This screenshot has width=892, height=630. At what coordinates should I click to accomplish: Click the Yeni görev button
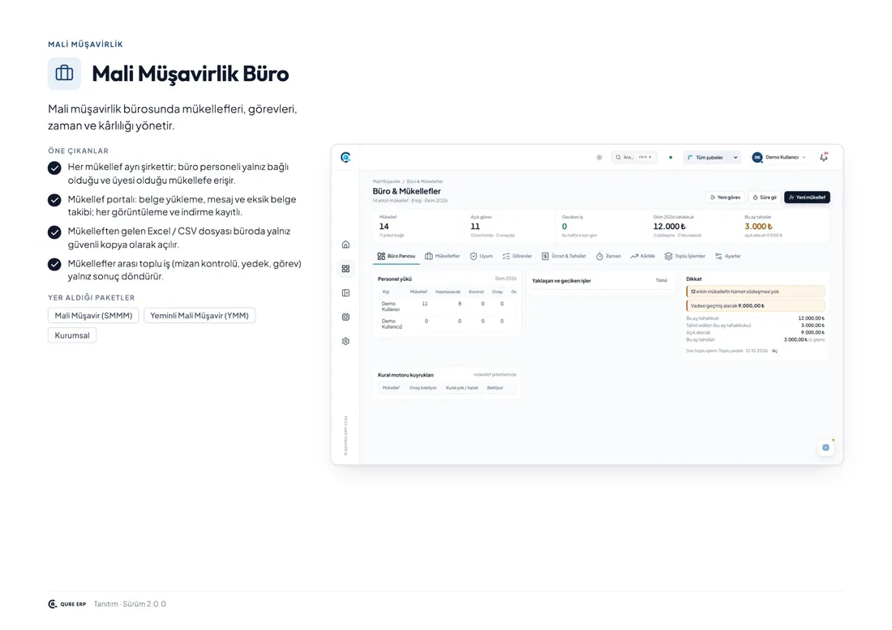pyautogui.click(x=725, y=197)
